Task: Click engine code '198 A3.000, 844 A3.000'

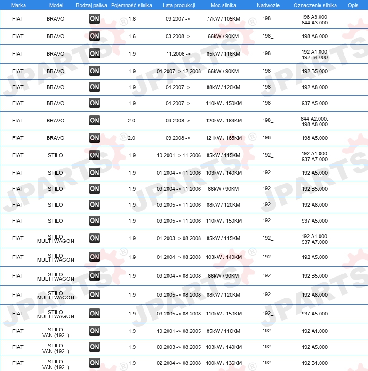Action: click(x=314, y=20)
